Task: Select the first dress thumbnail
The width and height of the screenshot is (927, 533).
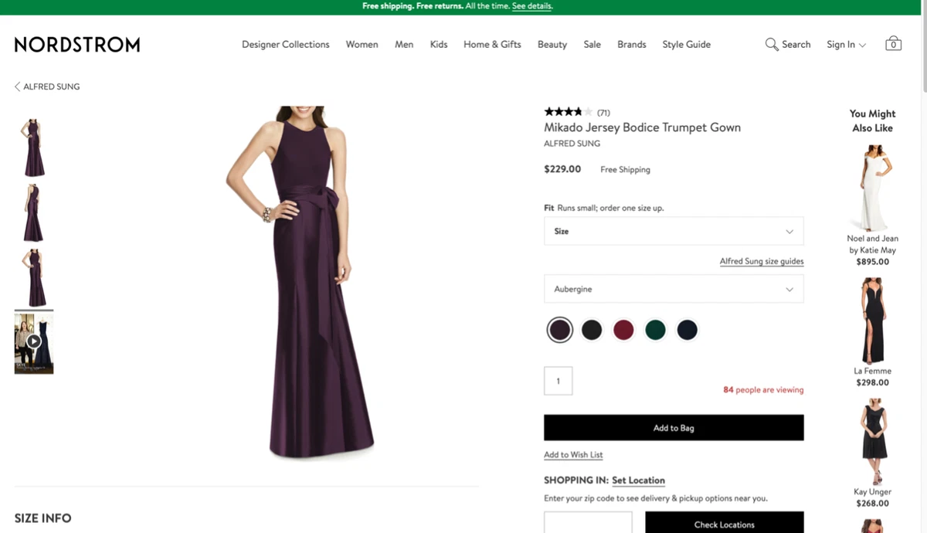Action: (34, 148)
